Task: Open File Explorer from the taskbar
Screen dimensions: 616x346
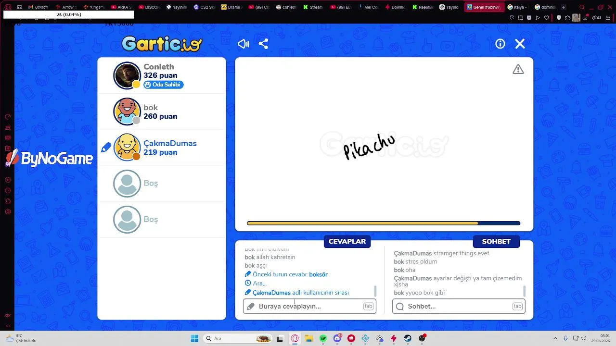Action: coord(309,338)
